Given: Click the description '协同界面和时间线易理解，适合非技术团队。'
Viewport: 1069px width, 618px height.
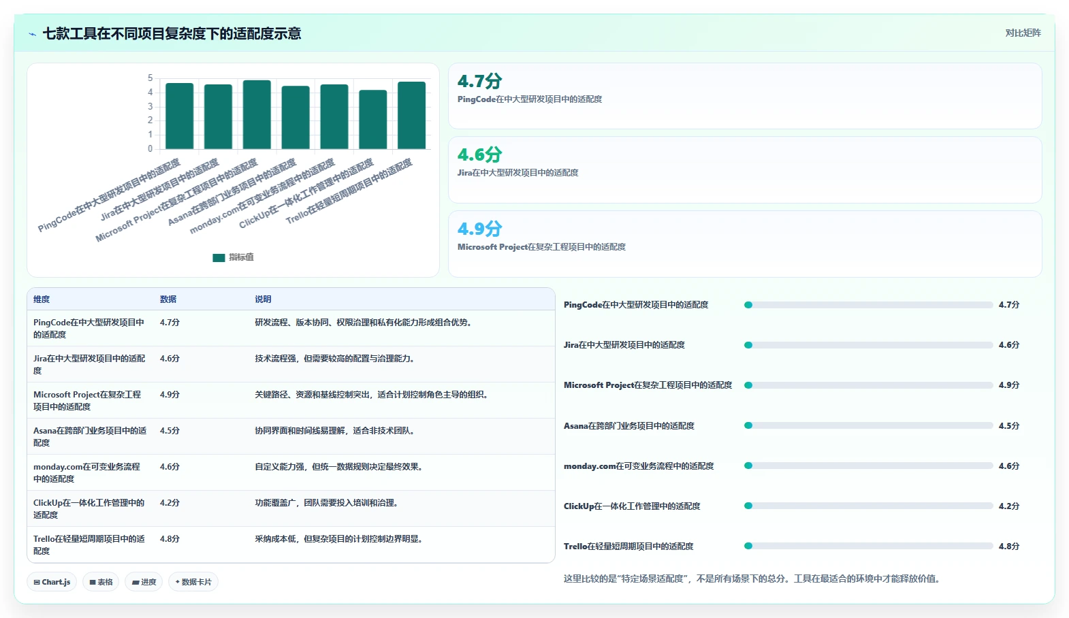Looking at the screenshot, I should (336, 431).
